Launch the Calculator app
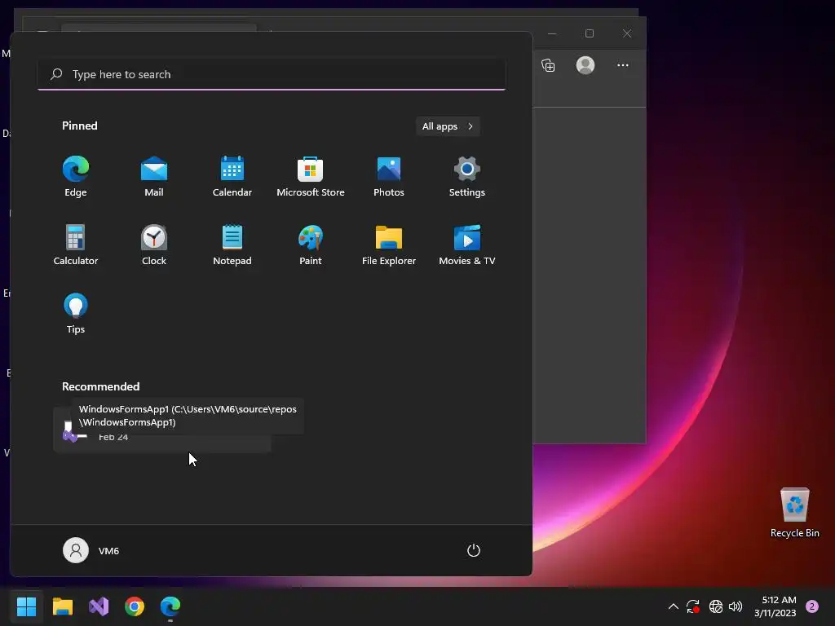The height and width of the screenshot is (626, 835). coord(76,245)
